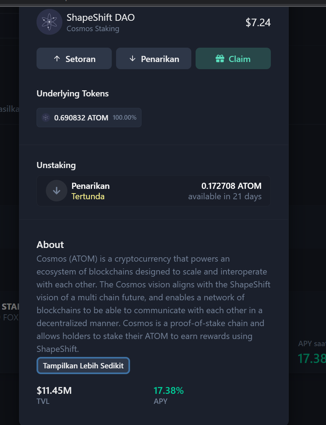Click the $11.45M TVL value
Viewport: 326px width, 425px height.
point(54,391)
